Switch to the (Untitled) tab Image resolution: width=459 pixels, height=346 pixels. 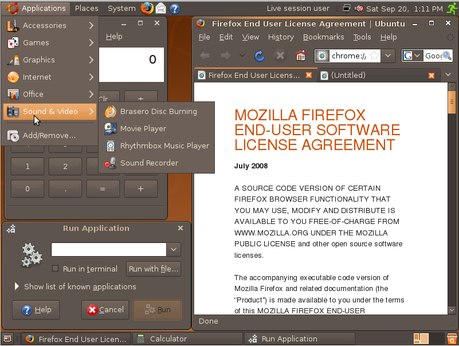(x=348, y=76)
